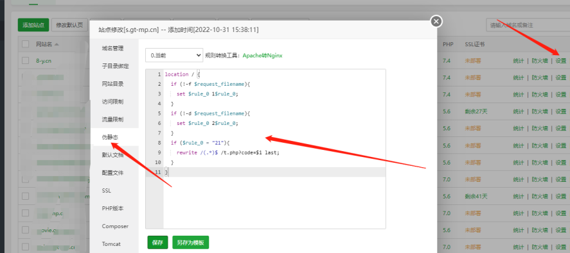Image resolution: width=570 pixels, height=253 pixels.
Task: Click the PHP column header
Action: (x=448, y=44)
